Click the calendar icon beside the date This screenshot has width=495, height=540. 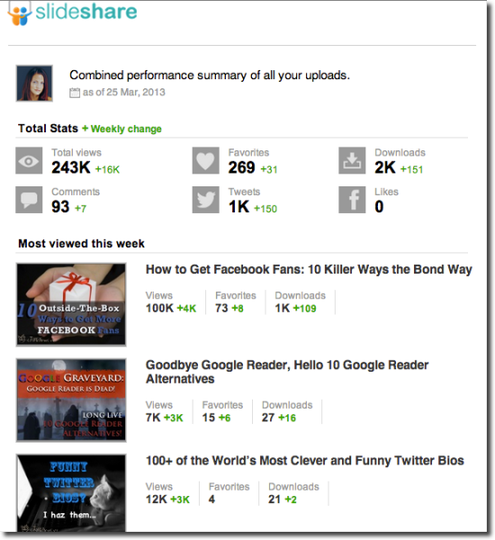pos(75,93)
